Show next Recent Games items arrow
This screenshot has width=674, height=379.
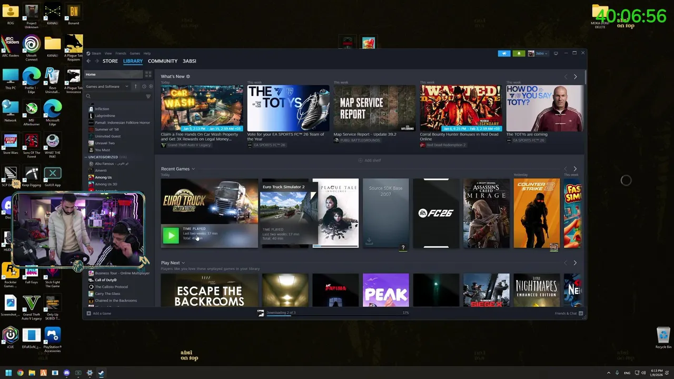coord(575,169)
